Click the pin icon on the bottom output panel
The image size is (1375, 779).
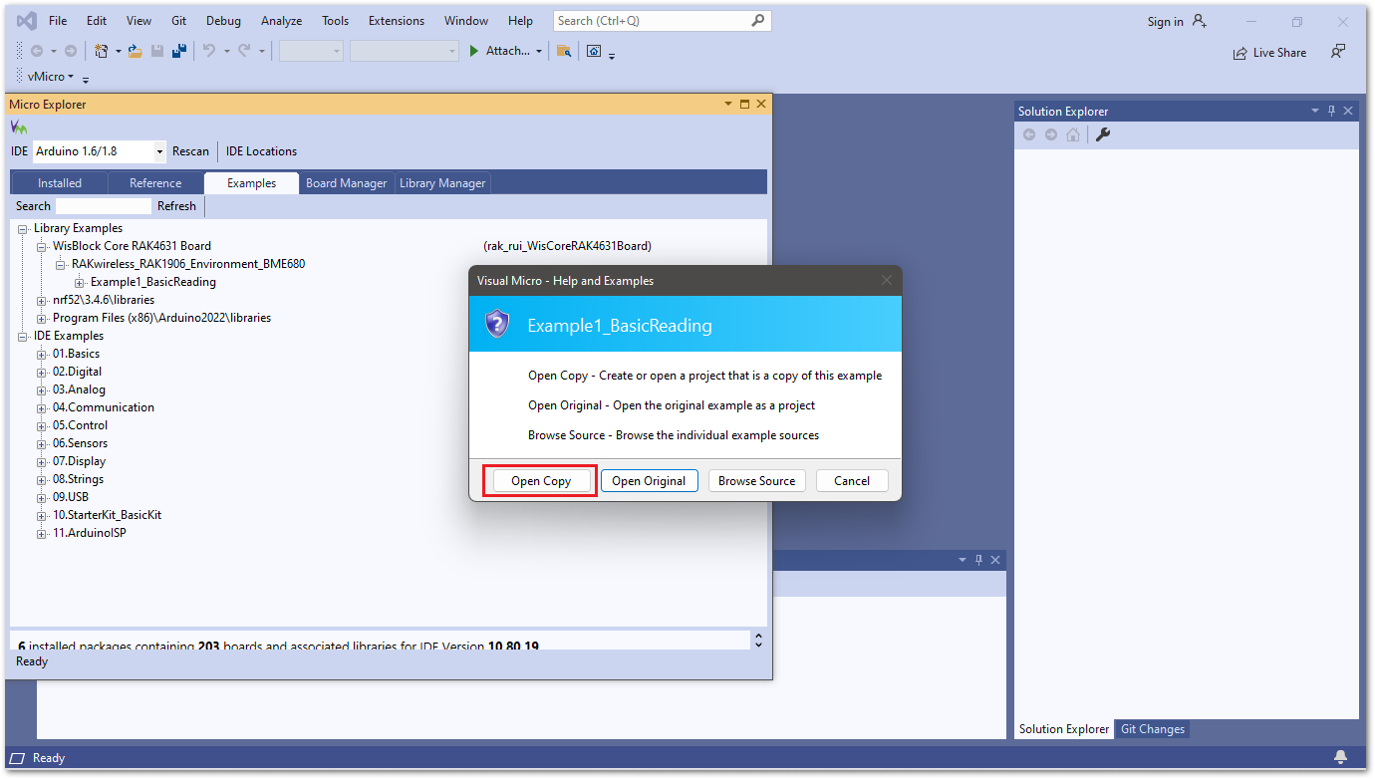coord(978,560)
